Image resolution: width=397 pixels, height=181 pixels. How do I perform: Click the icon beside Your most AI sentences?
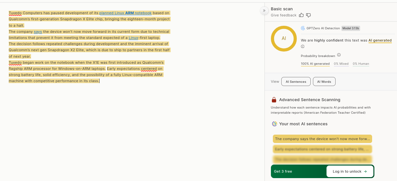coord(274,124)
